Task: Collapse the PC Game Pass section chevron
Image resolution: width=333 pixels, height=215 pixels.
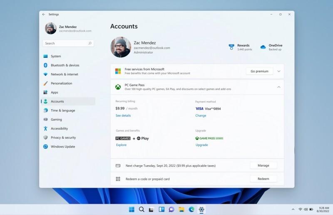Action: click(x=279, y=87)
